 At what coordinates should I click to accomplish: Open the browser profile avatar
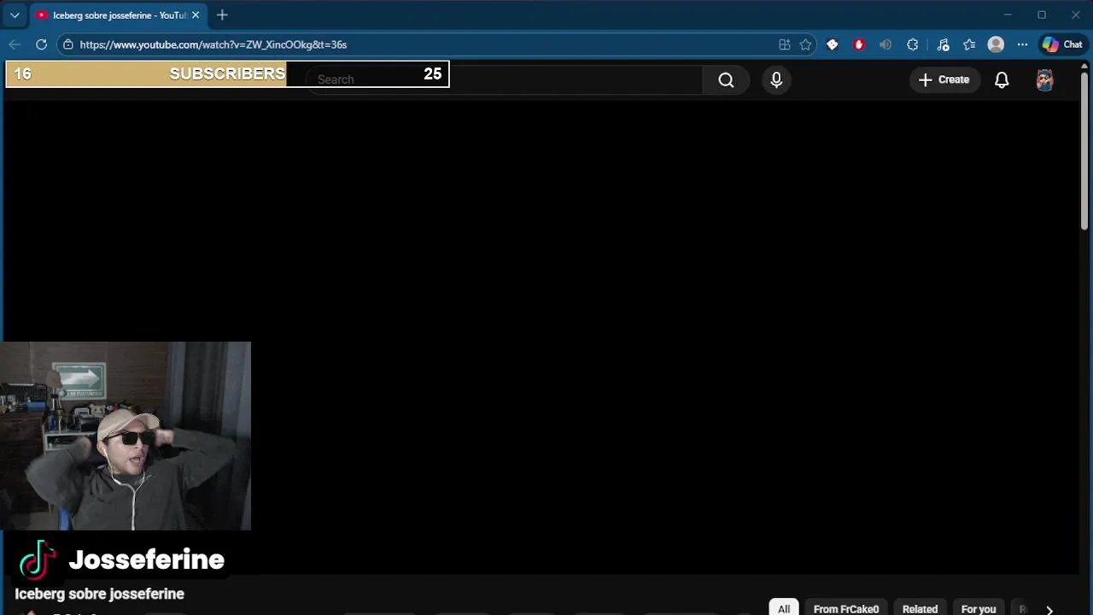pyautogui.click(x=996, y=44)
